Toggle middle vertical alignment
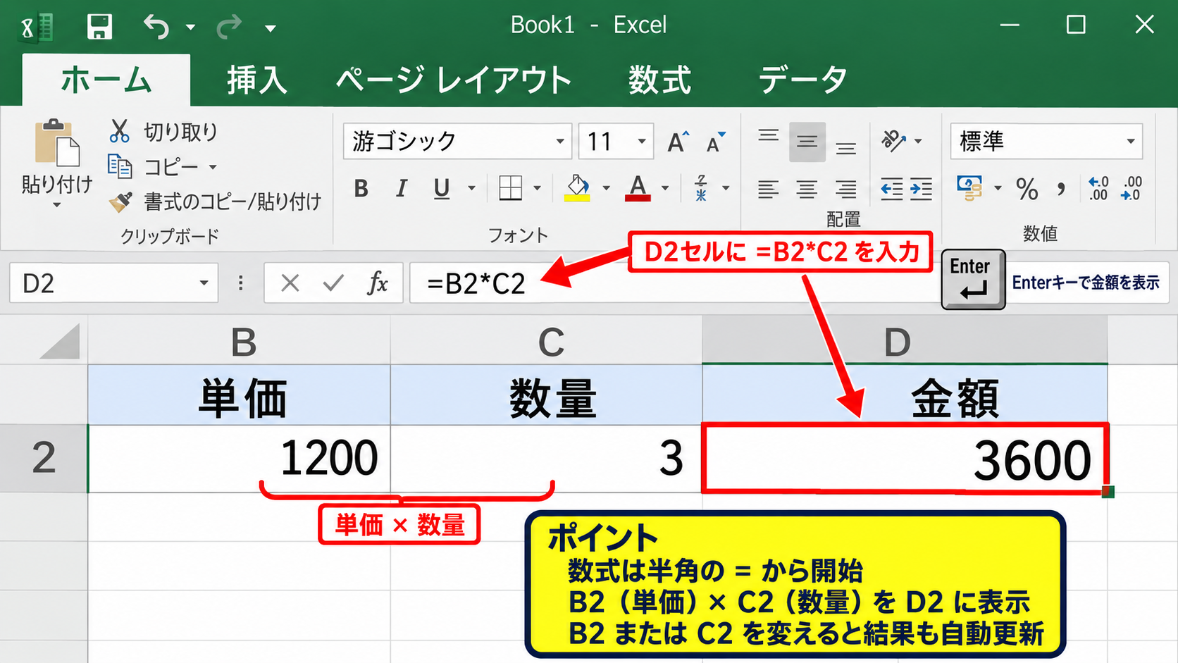 coord(807,142)
